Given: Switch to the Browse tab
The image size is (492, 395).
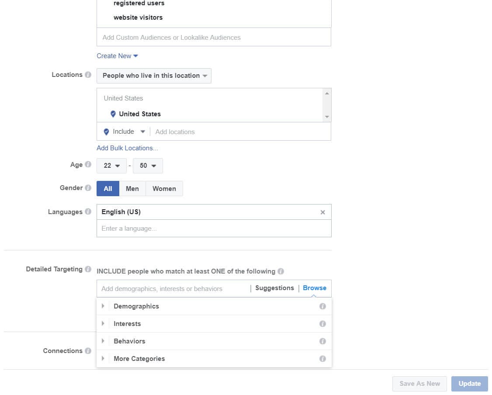Looking at the screenshot, I should (x=315, y=288).
